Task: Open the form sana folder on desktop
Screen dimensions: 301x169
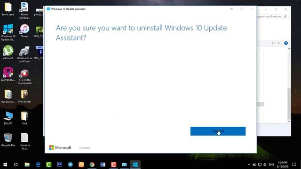Action: [8, 9]
